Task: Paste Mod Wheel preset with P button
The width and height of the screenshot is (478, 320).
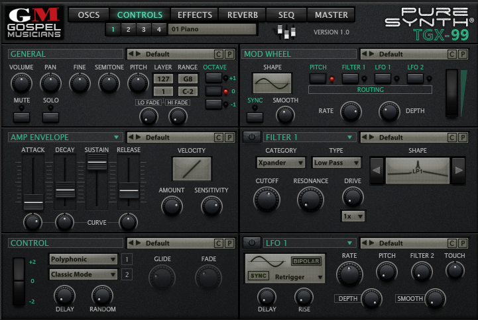Action: (463, 54)
